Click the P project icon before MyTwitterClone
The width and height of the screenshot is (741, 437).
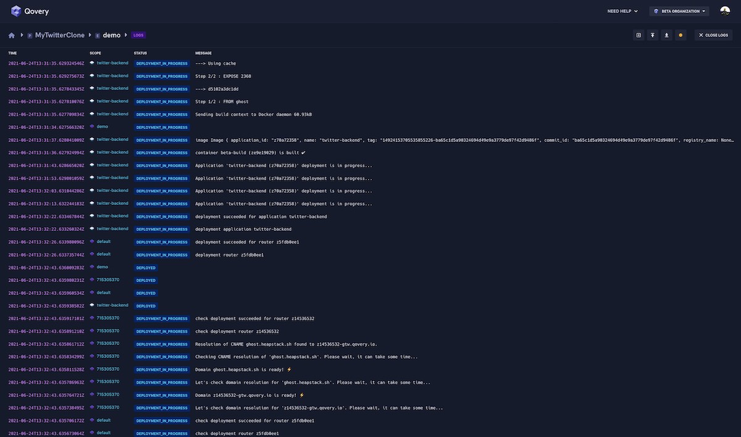click(30, 35)
